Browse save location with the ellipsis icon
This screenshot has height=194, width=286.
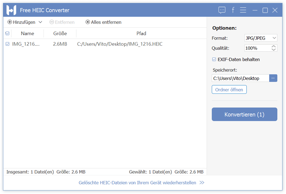point(273,78)
